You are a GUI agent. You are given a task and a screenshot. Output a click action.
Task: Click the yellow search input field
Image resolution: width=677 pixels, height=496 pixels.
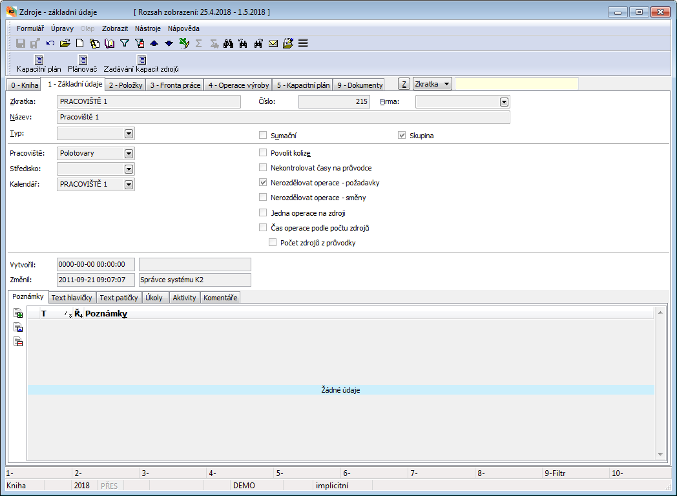pos(516,84)
